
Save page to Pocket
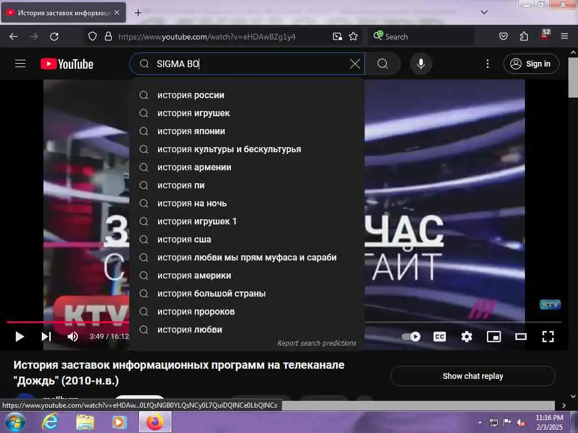(503, 37)
